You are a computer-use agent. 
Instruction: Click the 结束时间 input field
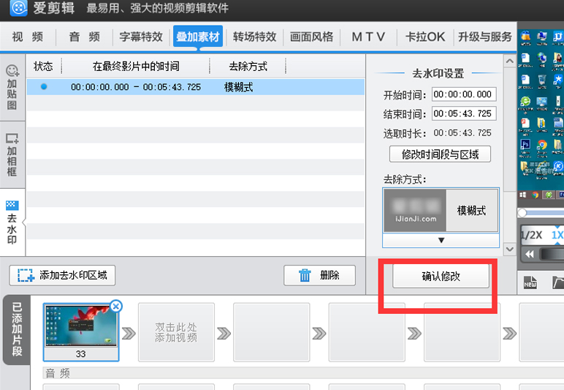(464, 114)
